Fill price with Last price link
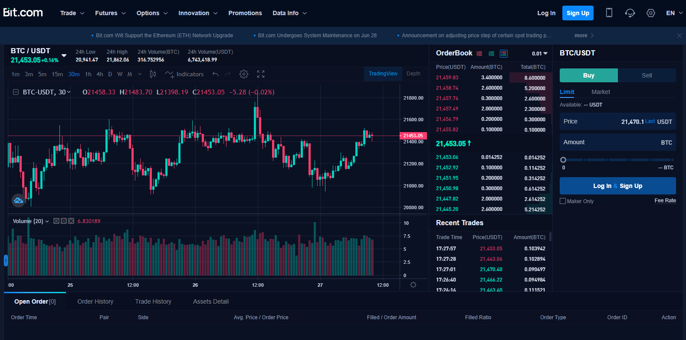 pos(650,121)
